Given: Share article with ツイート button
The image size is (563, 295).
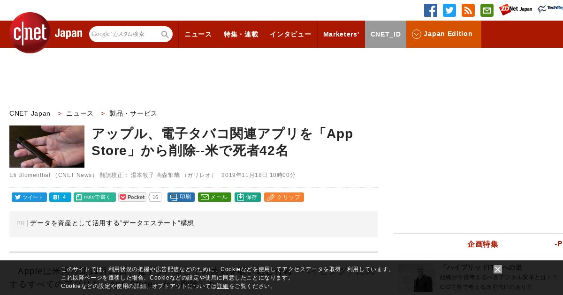Looking at the screenshot, I should (x=29, y=197).
